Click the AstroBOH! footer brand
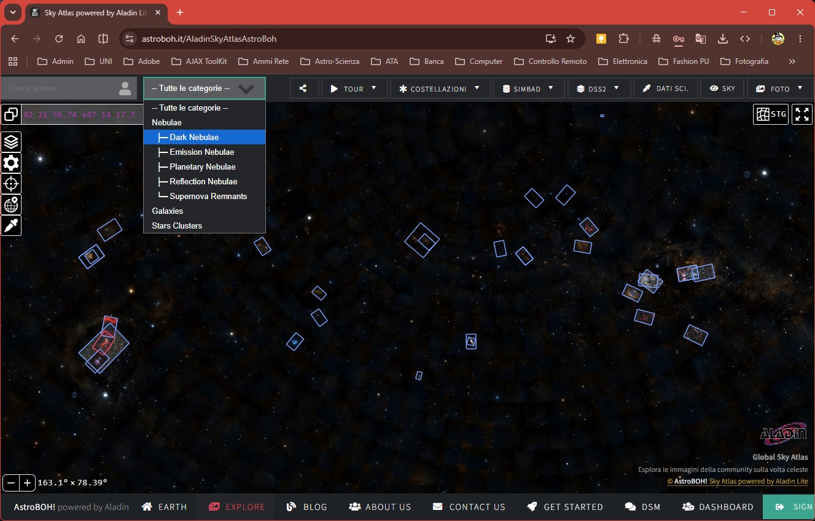The height and width of the screenshot is (521, 815). [x=34, y=507]
